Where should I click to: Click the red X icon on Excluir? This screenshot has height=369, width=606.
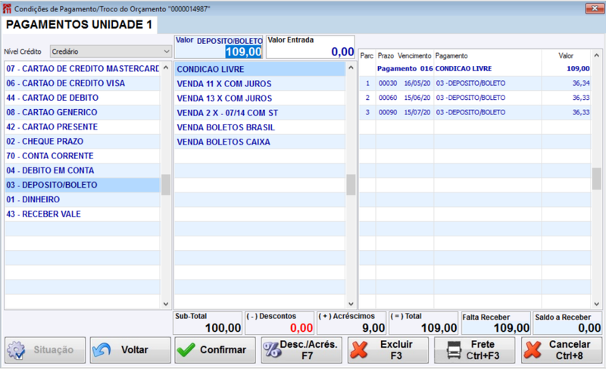(x=359, y=350)
